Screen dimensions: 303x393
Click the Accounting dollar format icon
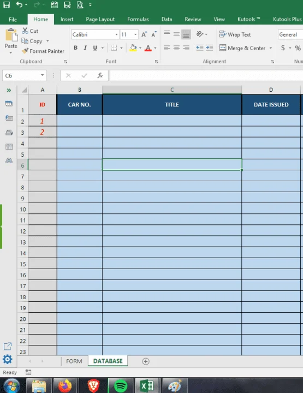[x=283, y=47]
